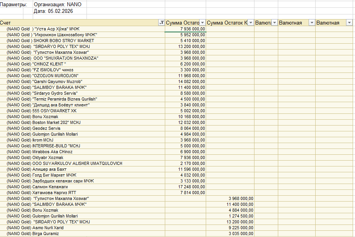Select the ООО "SHUXRATJON SHAXNOZA" cell
The image size is (355, 237).
click(x=82, y=58)
